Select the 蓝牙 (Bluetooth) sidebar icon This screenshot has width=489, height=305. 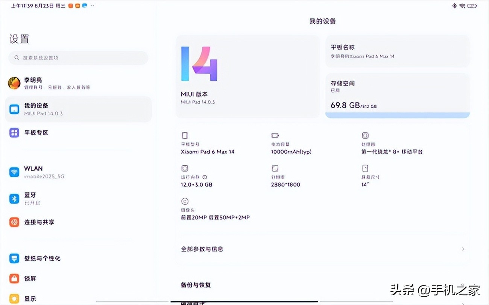coord(14,198)
